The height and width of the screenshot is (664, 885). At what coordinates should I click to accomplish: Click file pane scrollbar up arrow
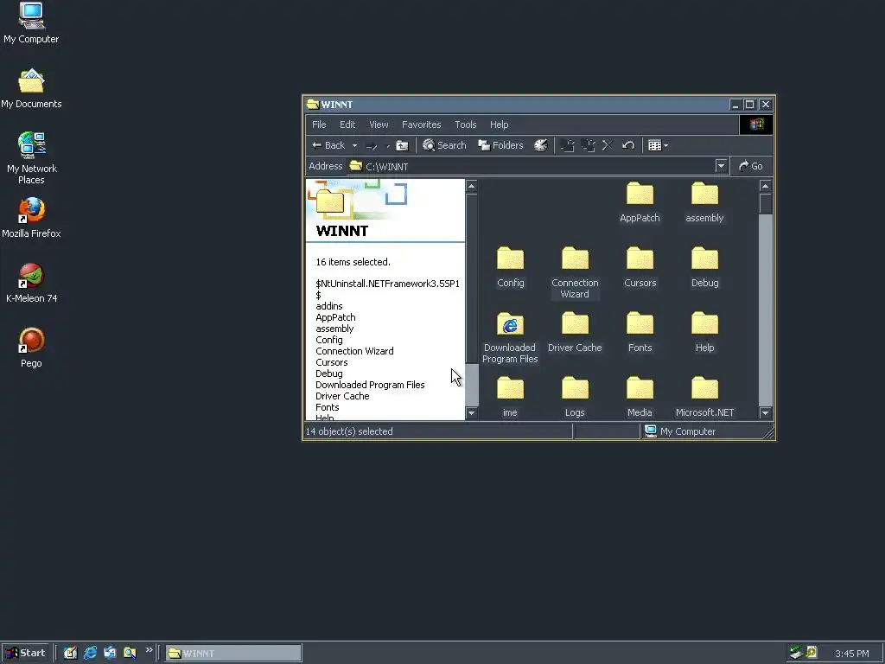point(766,187)
